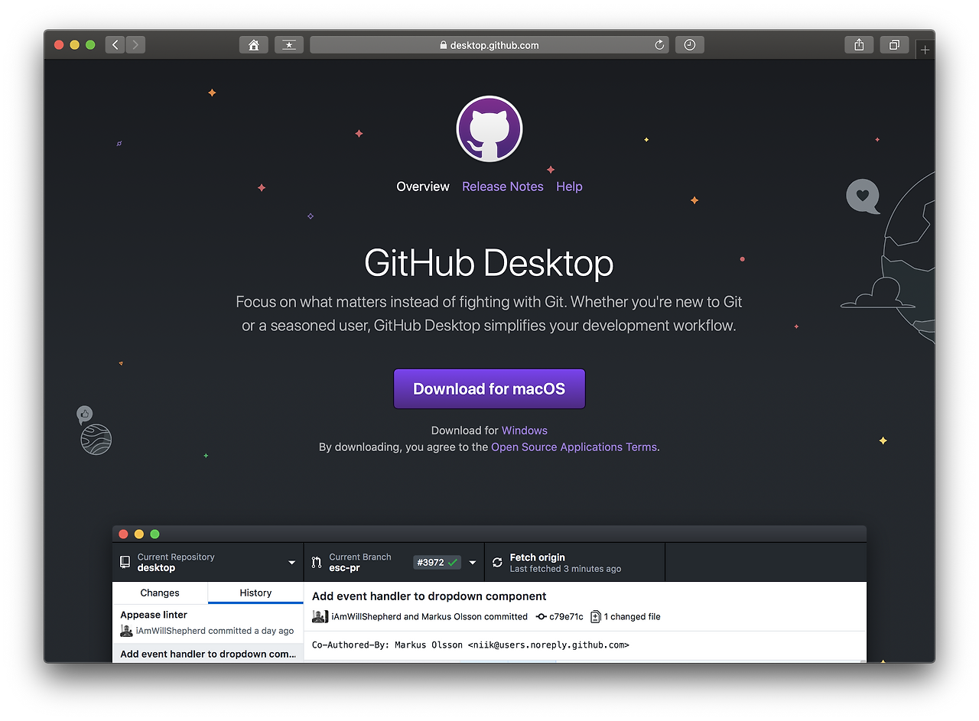979x721 pixels.
Task: Select the Appease linter commit
Action: [208, 623]
